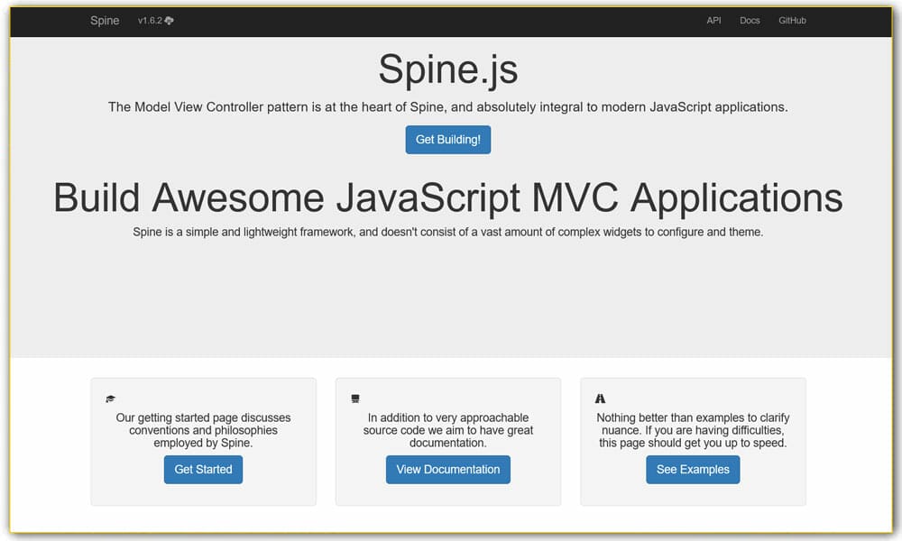Click the Get Started button
This screenshot has width=902, height=541.
(x=203, y=470)
